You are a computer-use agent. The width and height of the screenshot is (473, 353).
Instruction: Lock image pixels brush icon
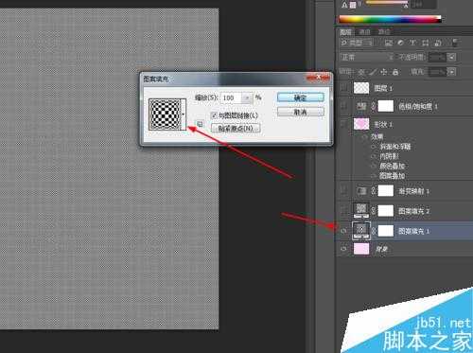(x=373, y=72)
